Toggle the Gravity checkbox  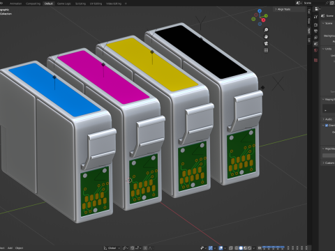(x=327, y=125)
